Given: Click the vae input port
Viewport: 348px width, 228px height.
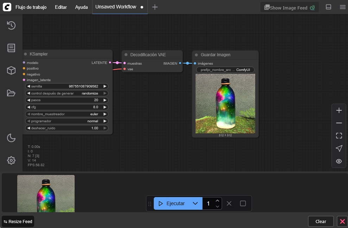Looking at the screenshot, I should click(125, 69).
